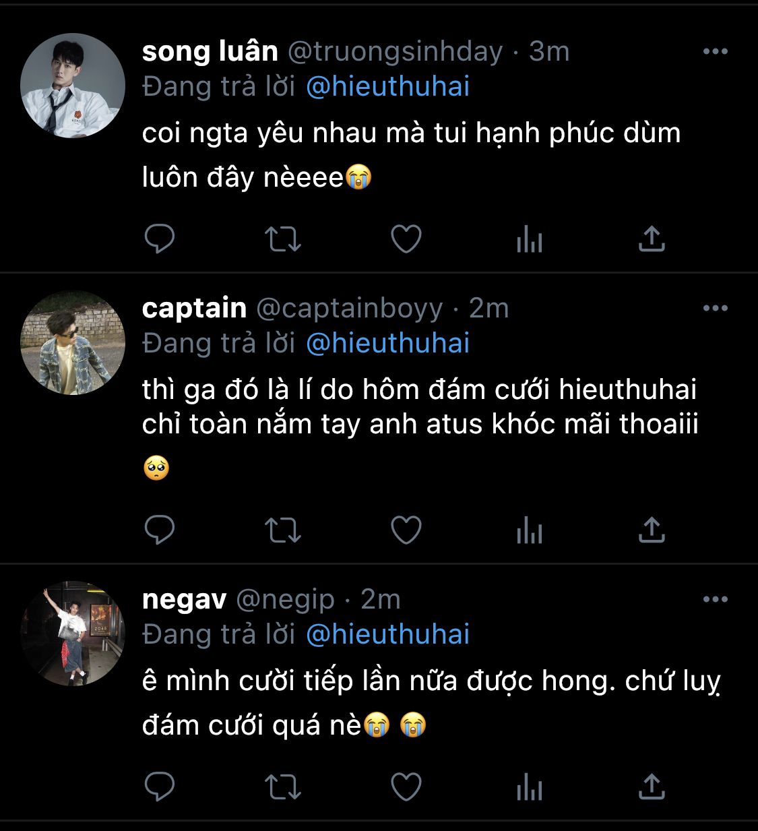Share captain's tweet
758x831 pixels.
tap(652, 530)
